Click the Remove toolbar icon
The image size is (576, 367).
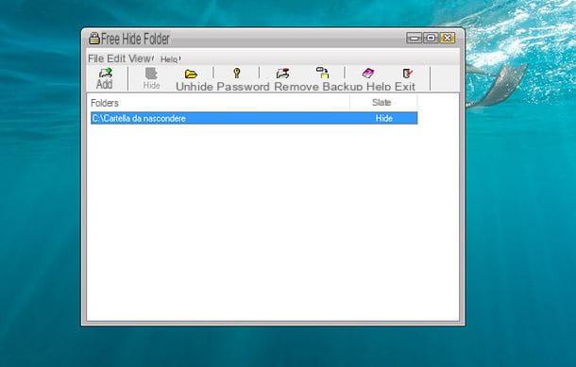[282, 74]
